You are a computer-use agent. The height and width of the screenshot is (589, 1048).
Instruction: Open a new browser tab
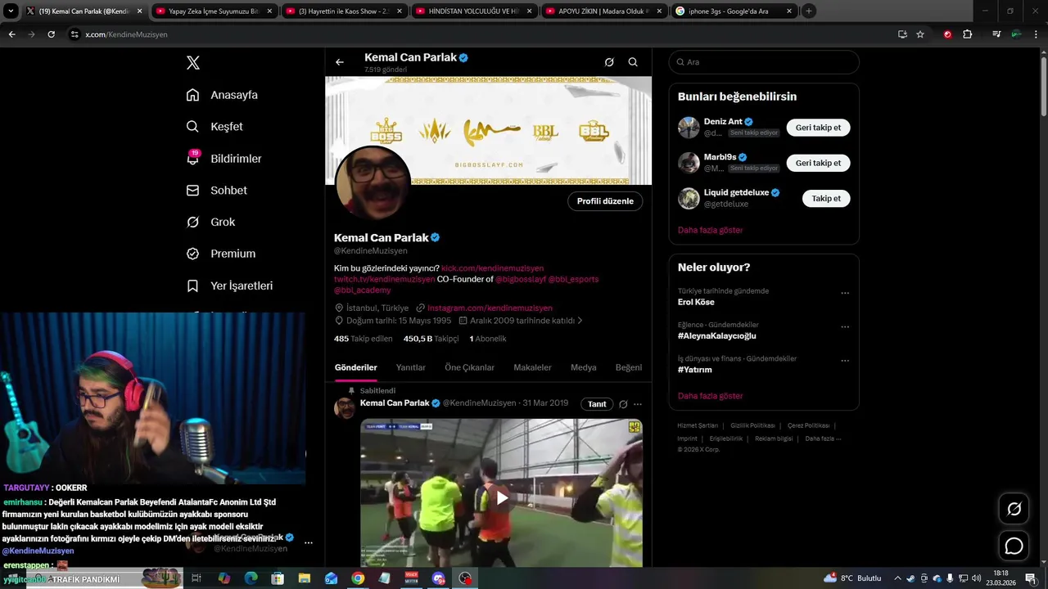[x=809, y=11]
